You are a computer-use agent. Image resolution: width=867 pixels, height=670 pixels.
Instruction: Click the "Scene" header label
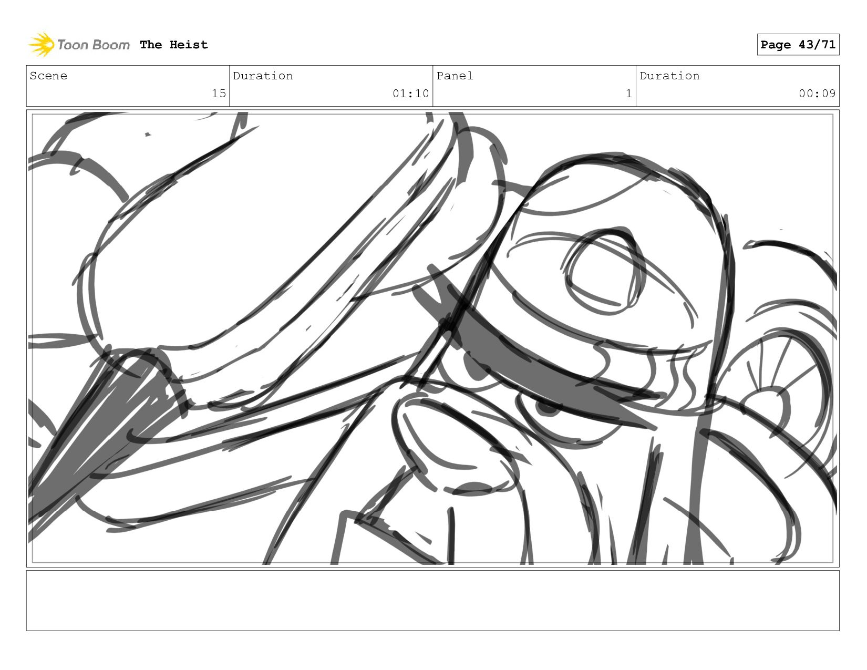(x=48, y=76)
